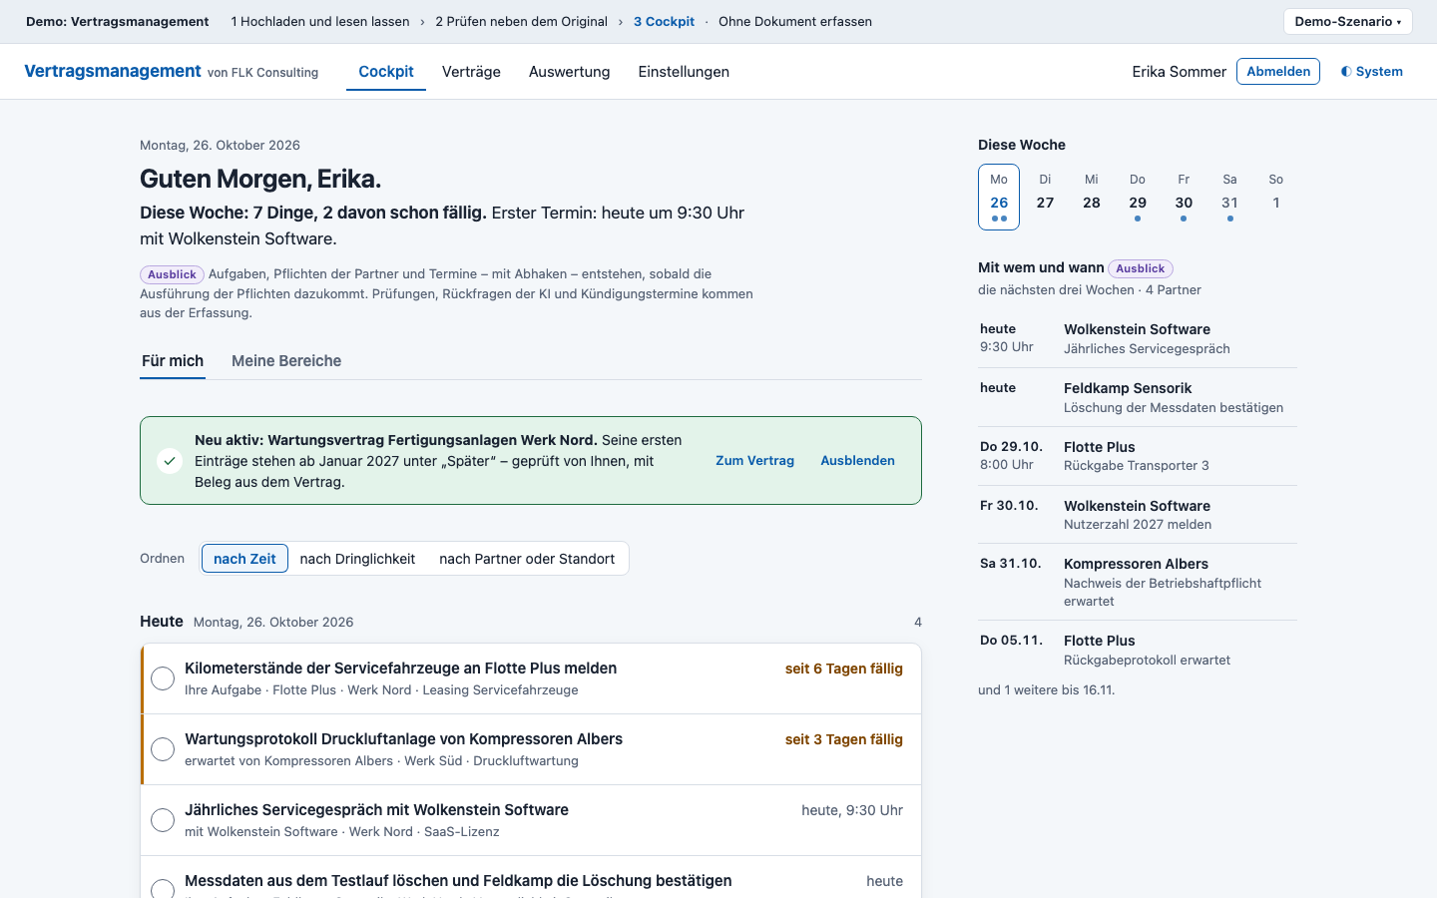Go to step 1 Hochladen und lesen lassen
The width and height of the screenshot is (1437, 898).
(320, 21)
